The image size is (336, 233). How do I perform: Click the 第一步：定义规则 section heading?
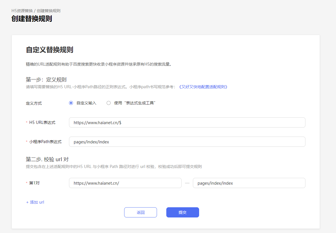click(46, 79)
